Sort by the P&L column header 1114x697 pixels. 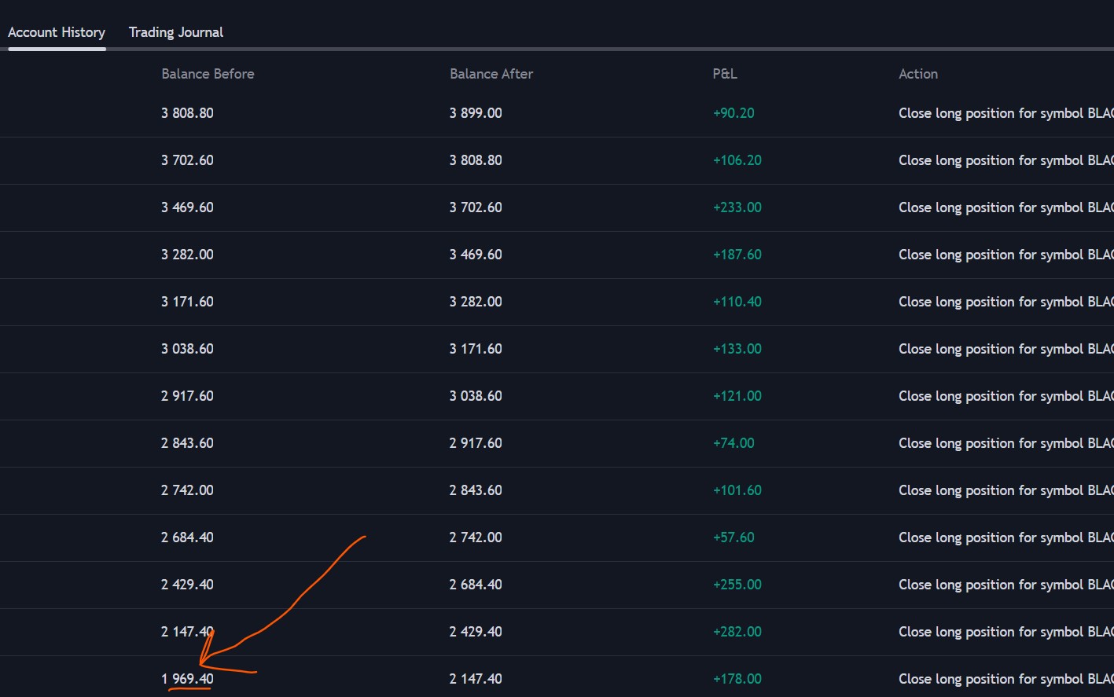coord(725,74)
